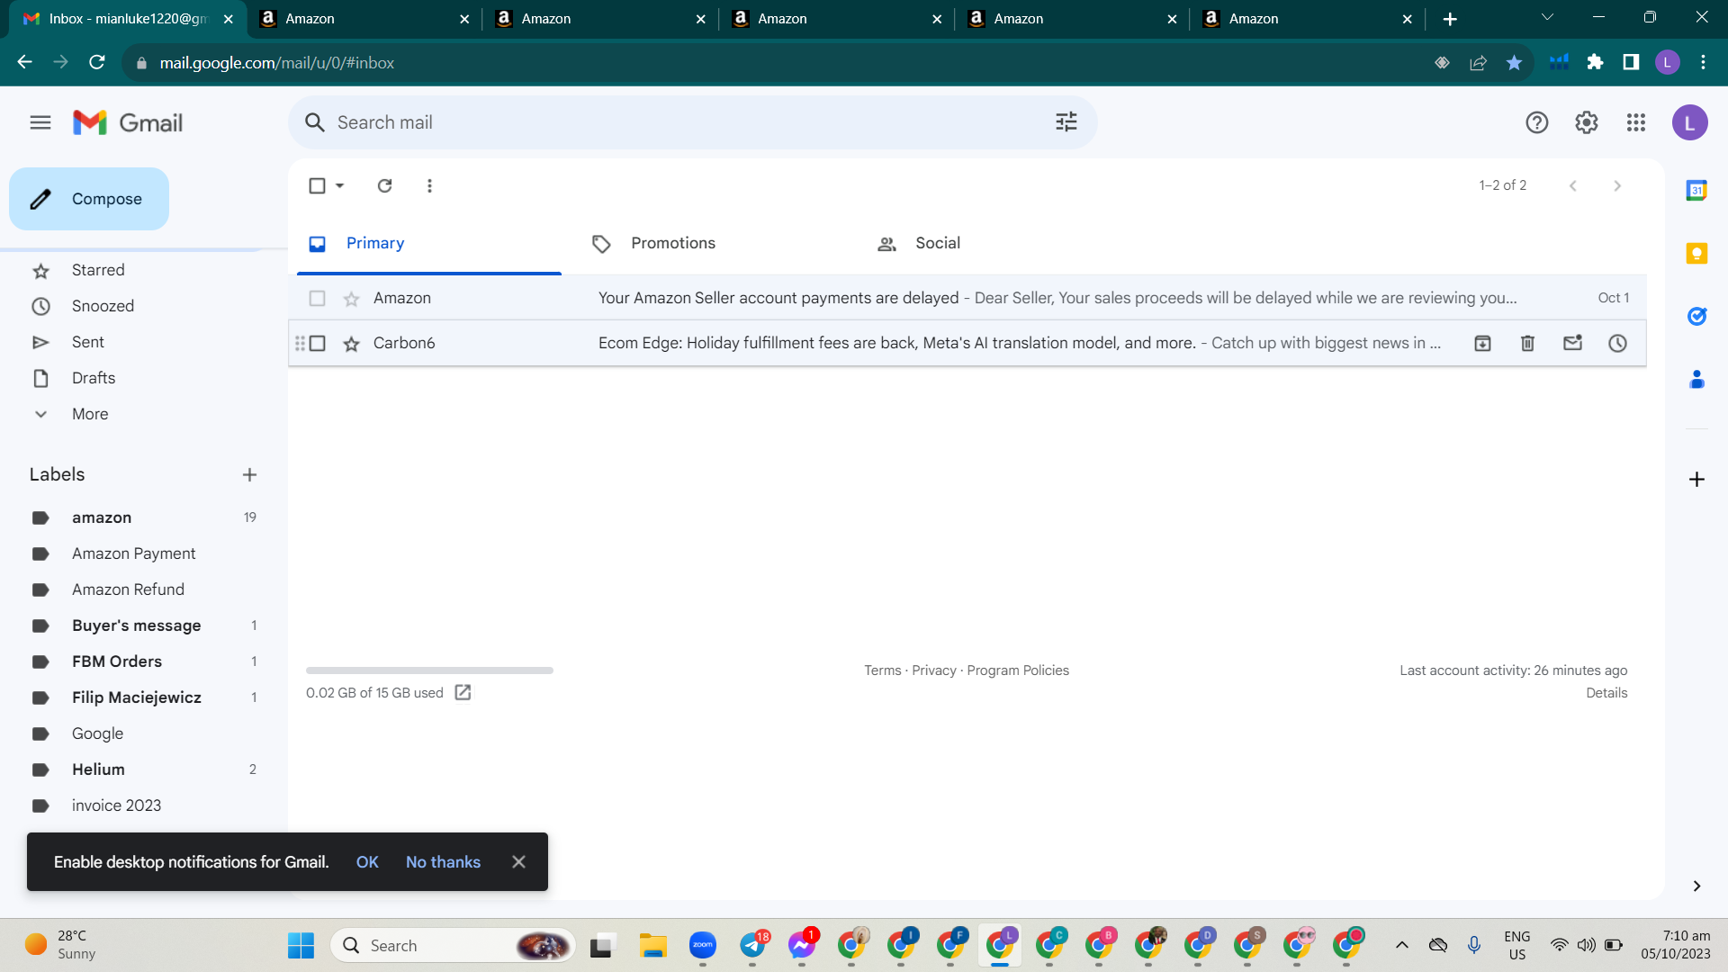Open the Drafts folder
Image resolution: width=1728 pixels, height=972 pixels.
(x=94, y=378)
